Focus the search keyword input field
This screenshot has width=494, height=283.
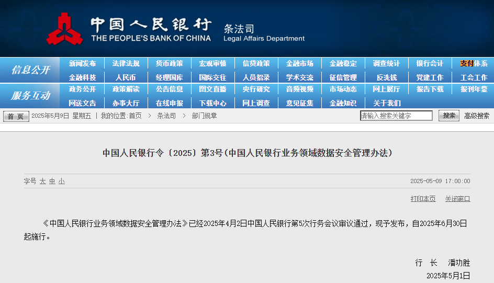point(396,116)
